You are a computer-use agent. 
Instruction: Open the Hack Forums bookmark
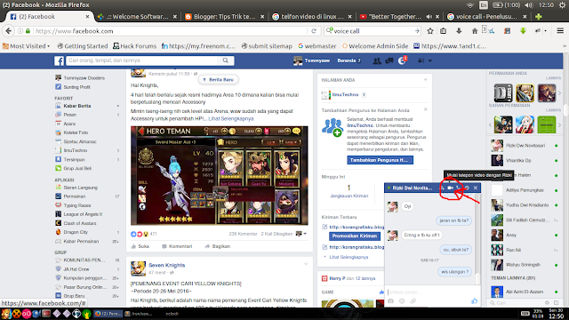pyautogui.click(x=134, y=46)
